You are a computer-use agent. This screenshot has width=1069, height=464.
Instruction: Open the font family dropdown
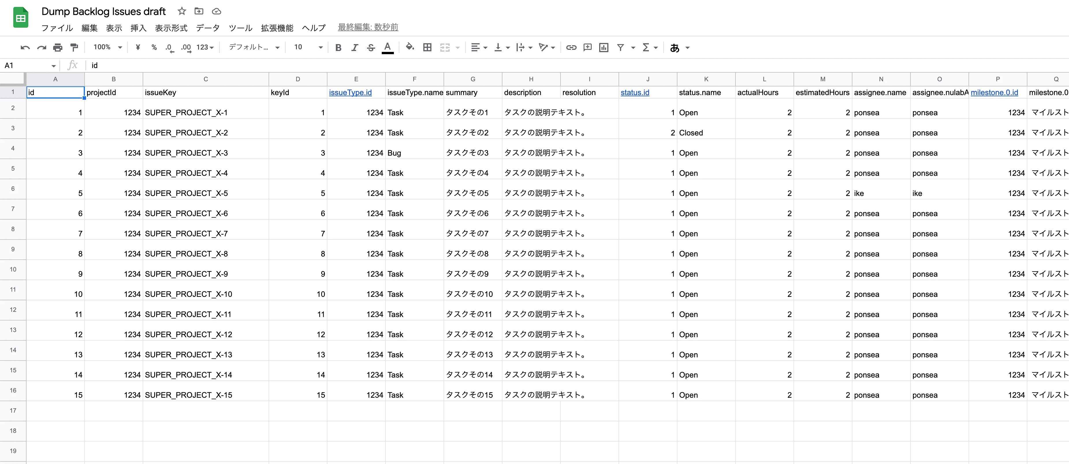click(254, 47)
